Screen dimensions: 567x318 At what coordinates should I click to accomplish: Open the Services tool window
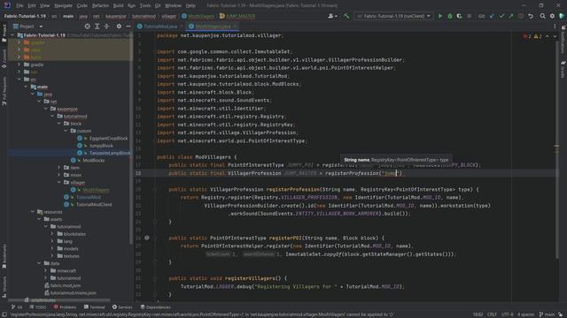(122, 307)
